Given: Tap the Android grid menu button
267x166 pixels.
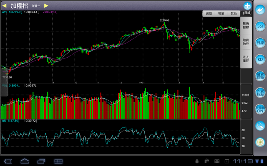Looking at the screenshot, I should tap(58, 161).
